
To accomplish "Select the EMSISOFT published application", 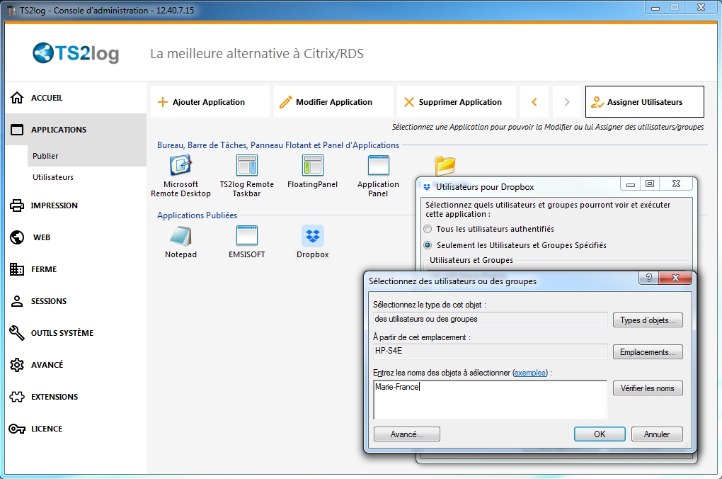I will [x=247, y=242].
